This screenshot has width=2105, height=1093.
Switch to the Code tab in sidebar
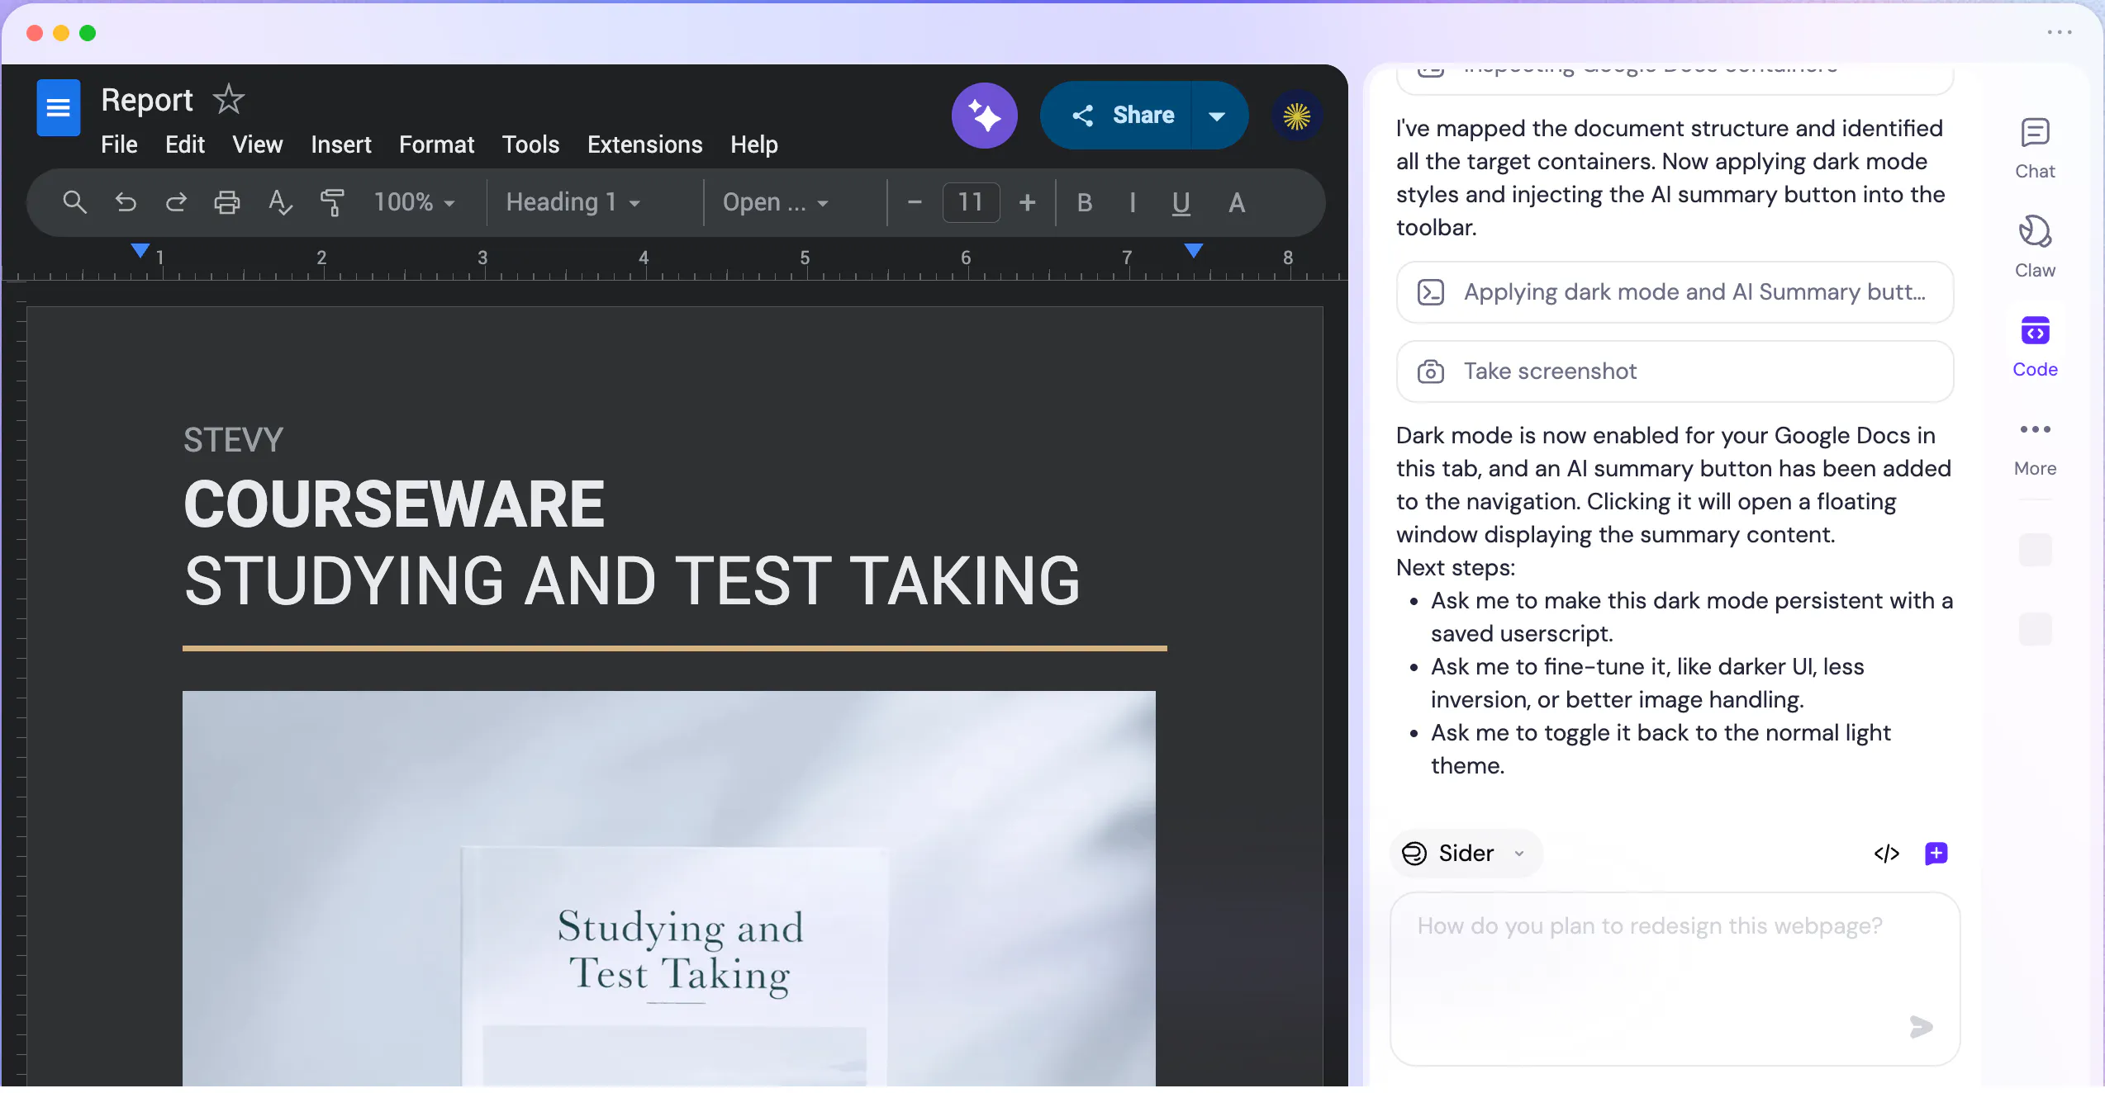click(x=2035, y=347)
